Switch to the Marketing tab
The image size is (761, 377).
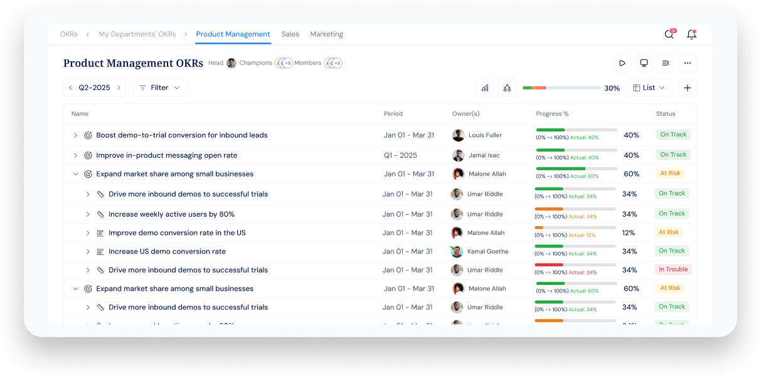[x=327, y=34]
